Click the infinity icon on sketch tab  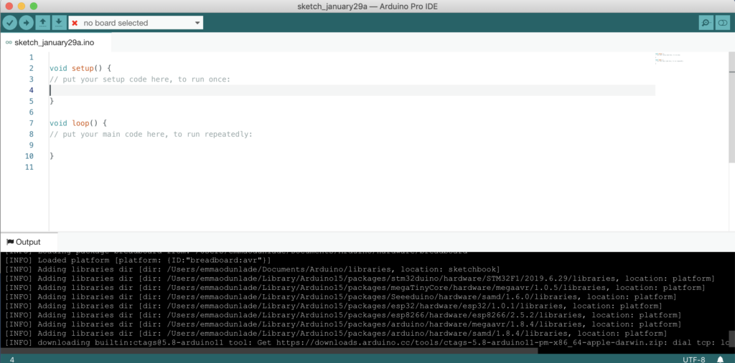[x=8, y=42]
